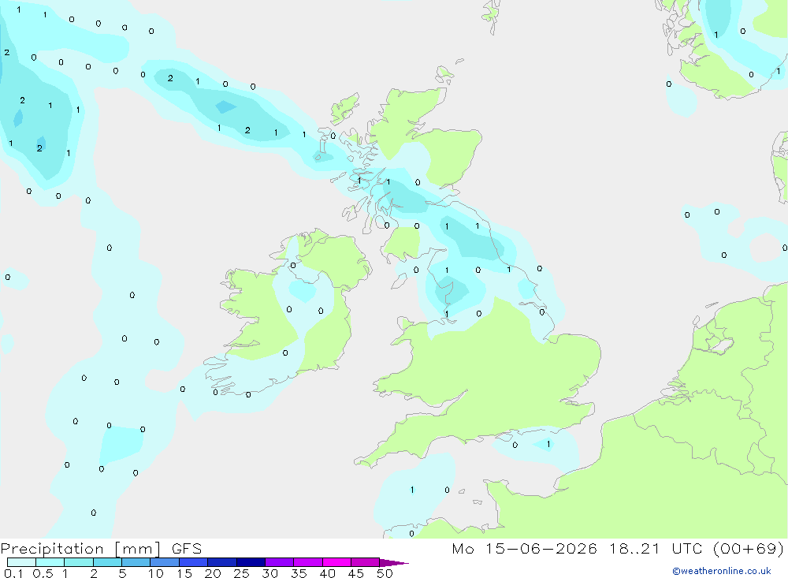Select the 2–5 mm legend swatch
Image resolution: width=788 pixels, height=578 pixels.
point(107,562)
